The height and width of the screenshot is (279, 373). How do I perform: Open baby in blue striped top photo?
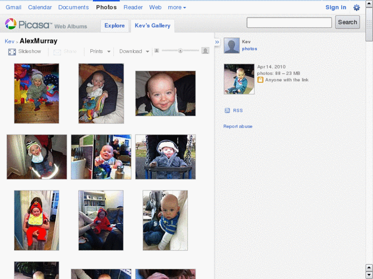[165, 220]
